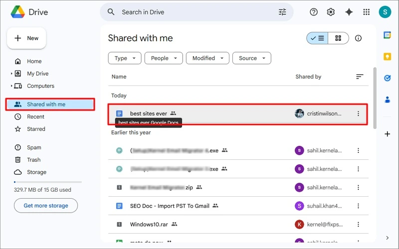Open Google Keep side panel icon
Screen dimensions: 399x249
coord(387,56)
